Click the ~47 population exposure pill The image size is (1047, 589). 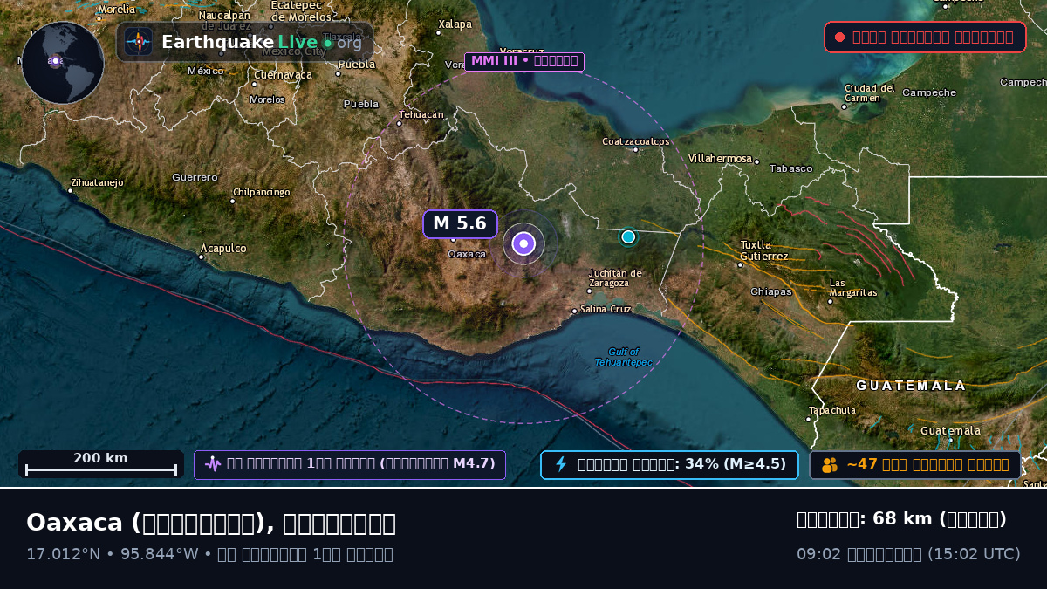coord(915,464)
